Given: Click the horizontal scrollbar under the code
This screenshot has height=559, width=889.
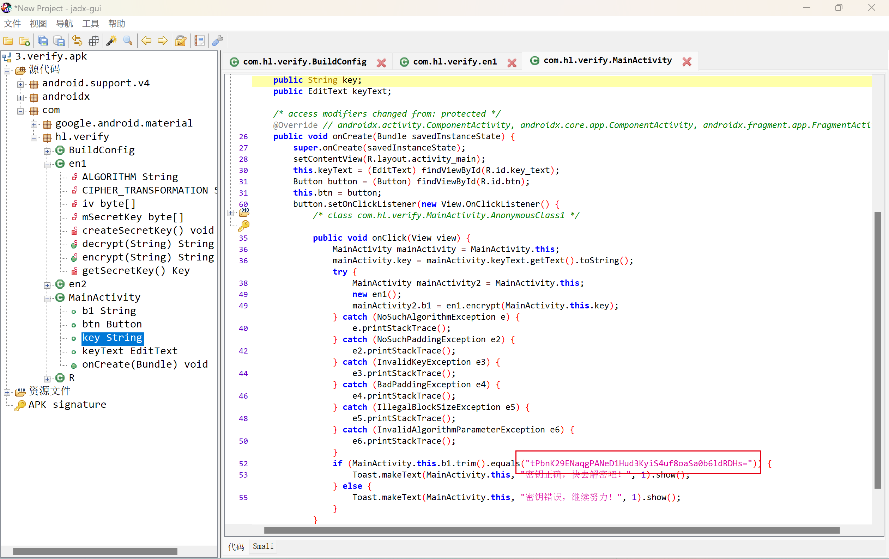Looking at the screenshot, I should click(552, 530).
